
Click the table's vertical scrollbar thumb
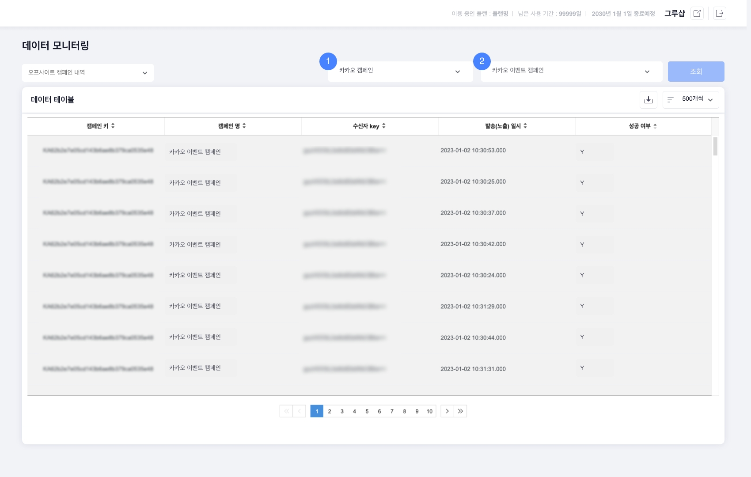click(715, 146)
